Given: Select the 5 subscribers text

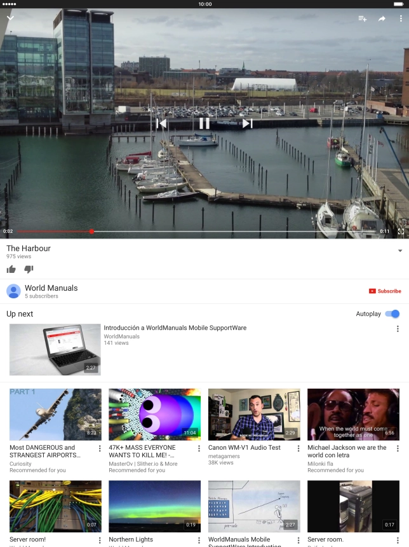Looking at the screenshot, I should point(41,296).
